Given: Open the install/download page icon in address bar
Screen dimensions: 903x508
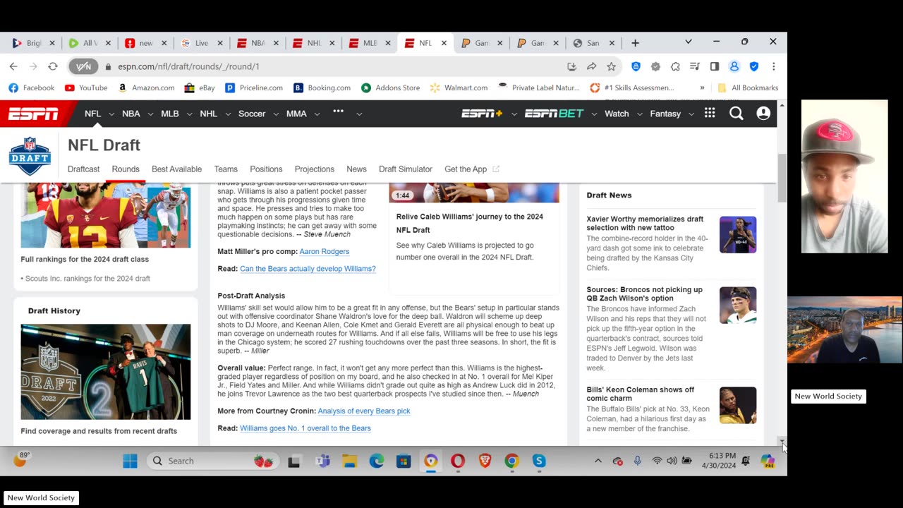Looking at the screenshot, I should 571,66.
